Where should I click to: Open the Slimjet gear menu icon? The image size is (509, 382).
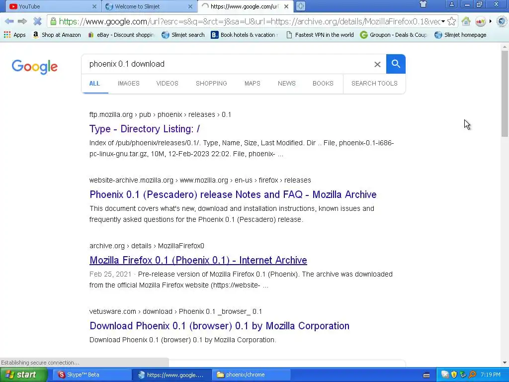502,21
